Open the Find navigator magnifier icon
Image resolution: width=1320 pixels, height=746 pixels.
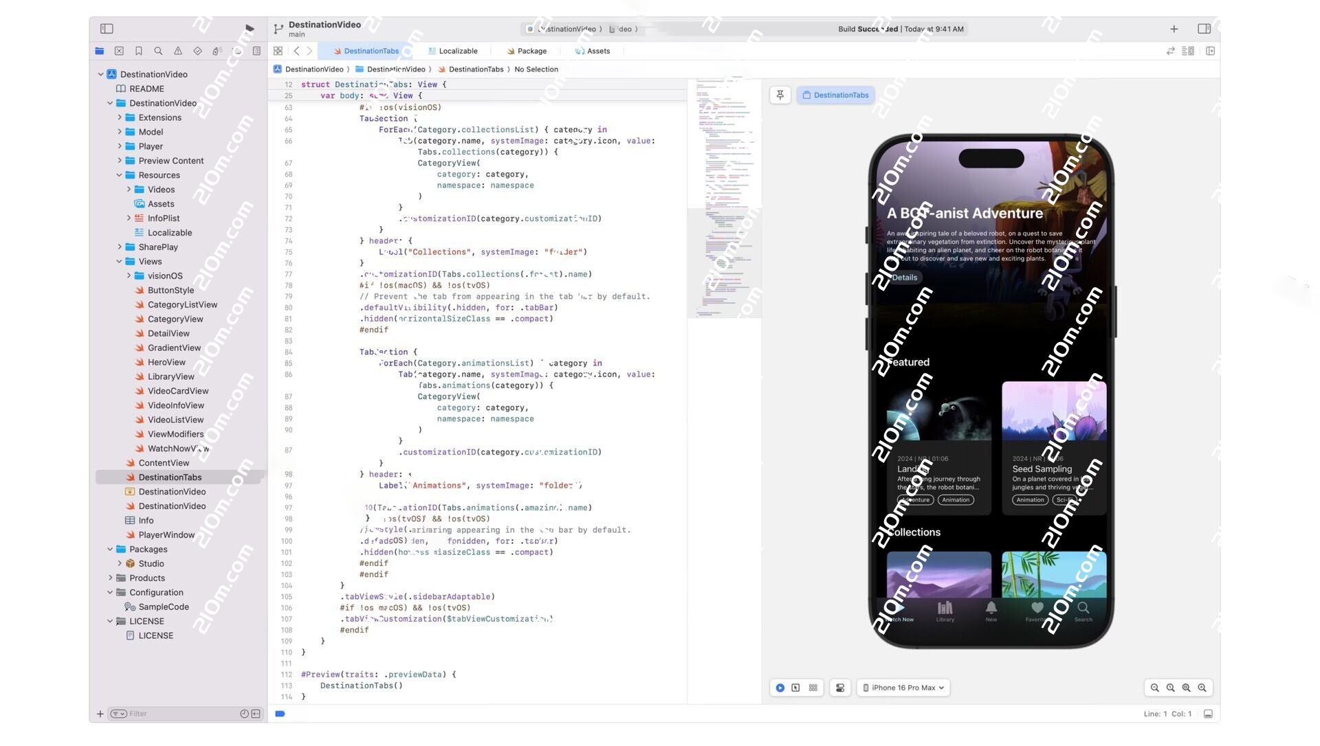[158, 51]
